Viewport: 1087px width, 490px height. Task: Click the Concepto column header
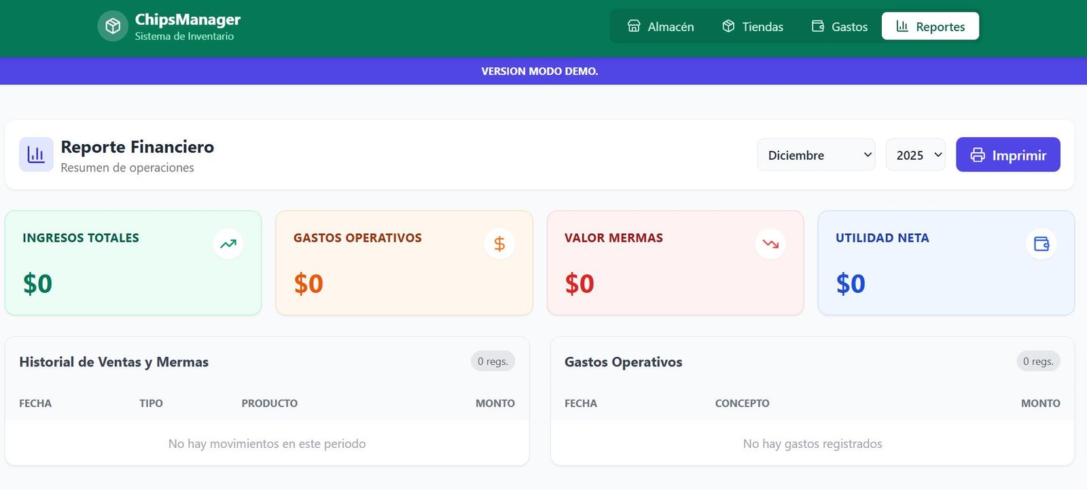[742, 403]
